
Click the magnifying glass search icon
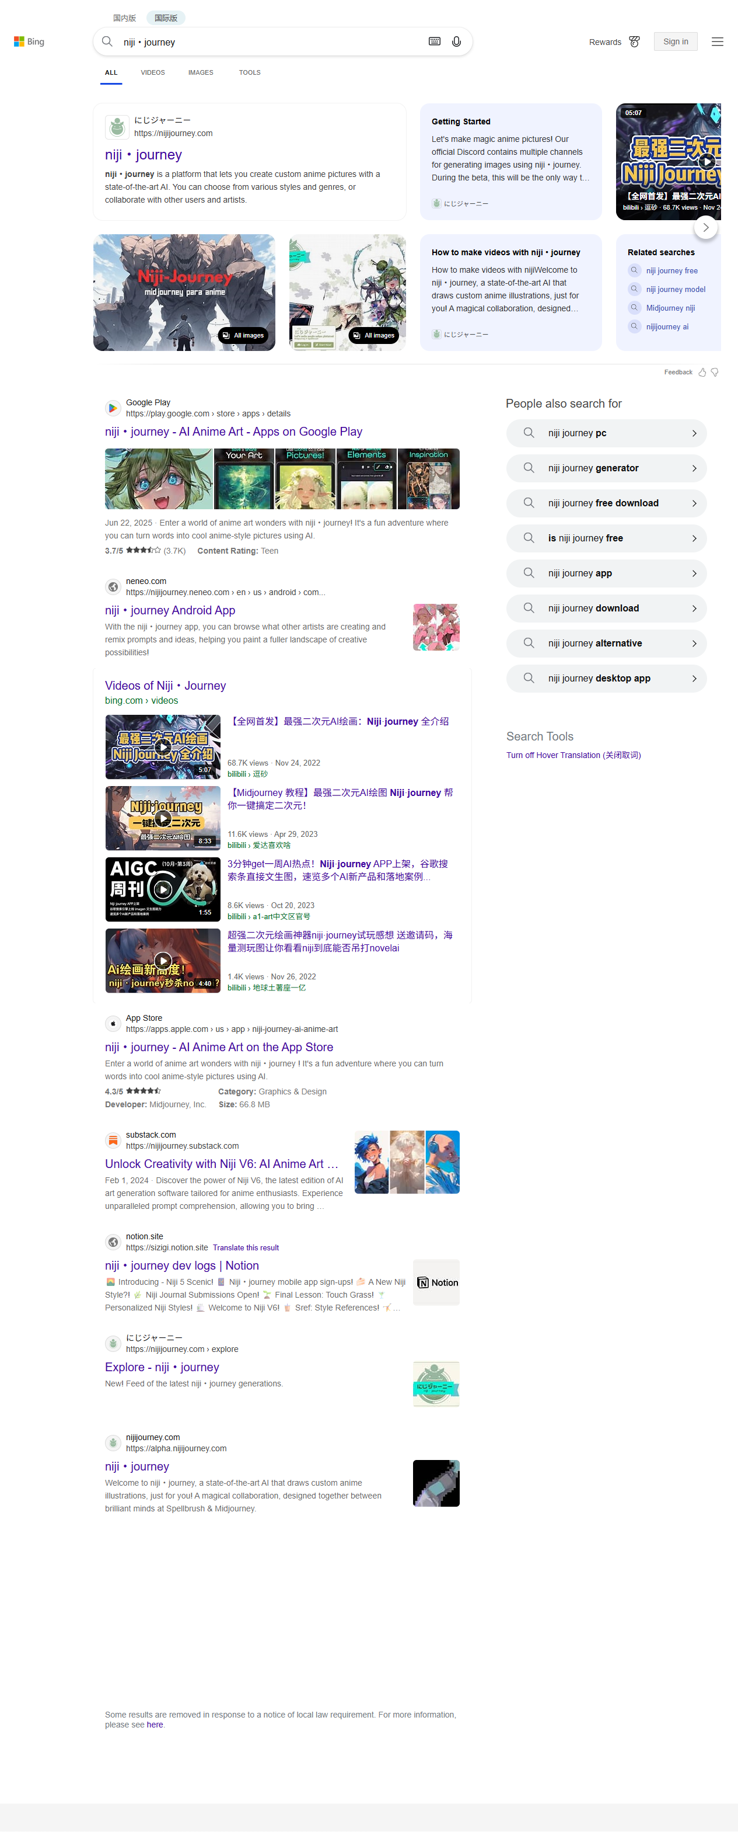[107, 42]
